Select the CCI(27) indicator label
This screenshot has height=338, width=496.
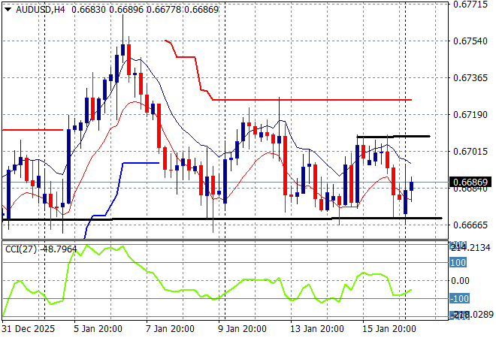pyautogui.click(x=22, y=247)
